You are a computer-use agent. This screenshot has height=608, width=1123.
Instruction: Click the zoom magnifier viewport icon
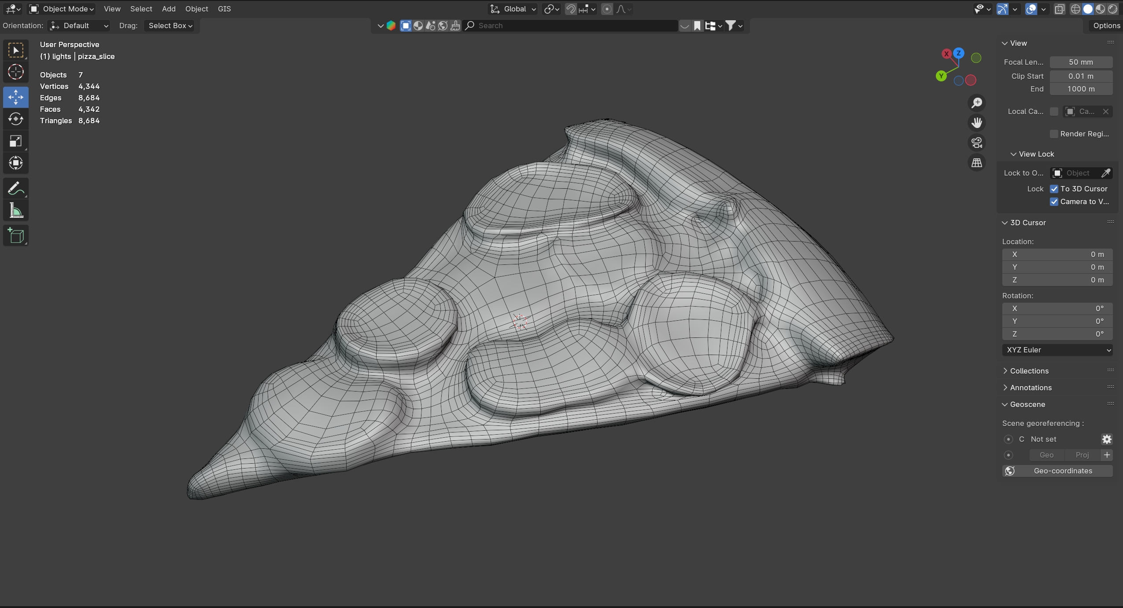tap(976, 103)
